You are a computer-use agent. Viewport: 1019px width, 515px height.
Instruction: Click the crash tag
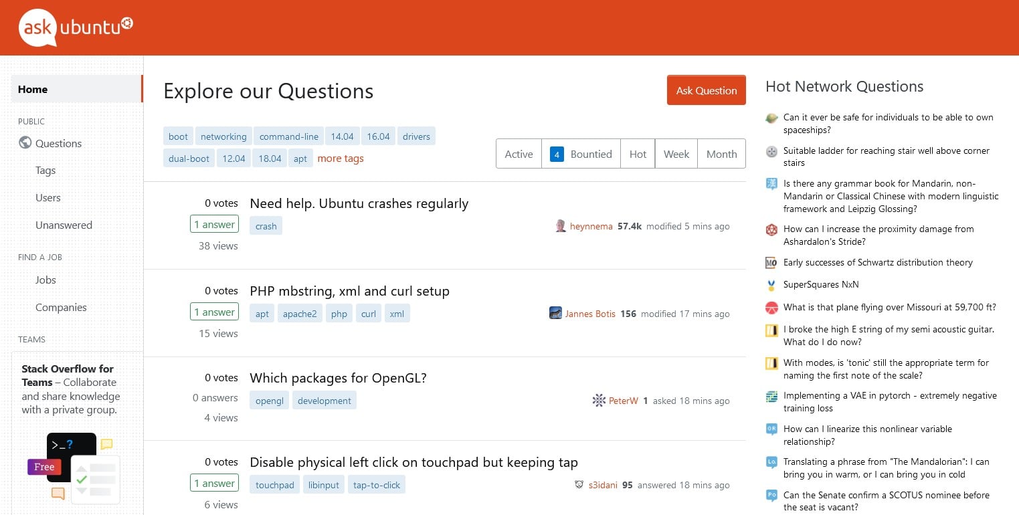point(266,226)
